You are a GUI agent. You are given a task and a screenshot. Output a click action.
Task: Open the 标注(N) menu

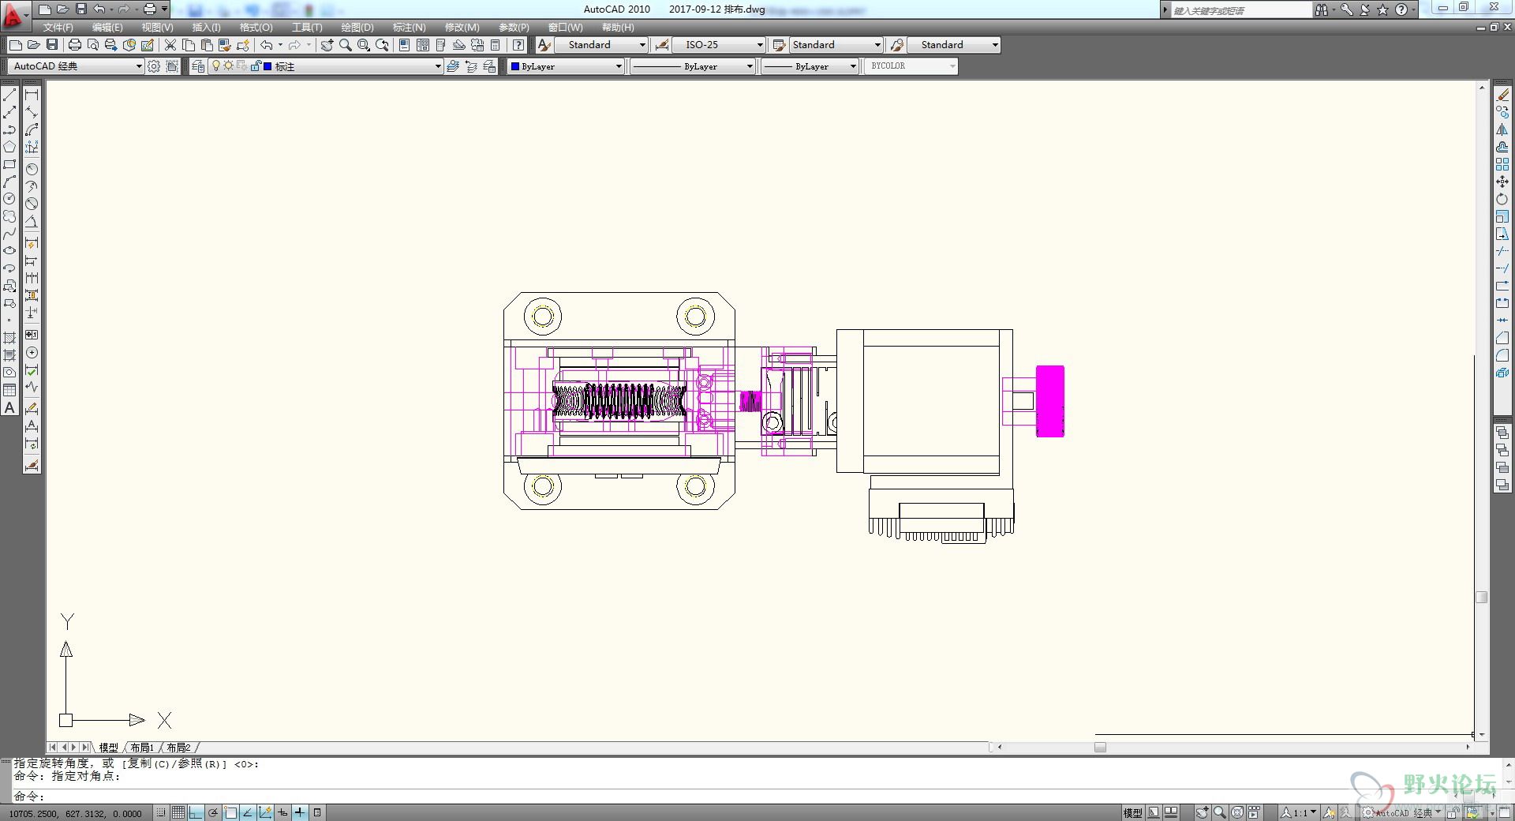(410, 28)
